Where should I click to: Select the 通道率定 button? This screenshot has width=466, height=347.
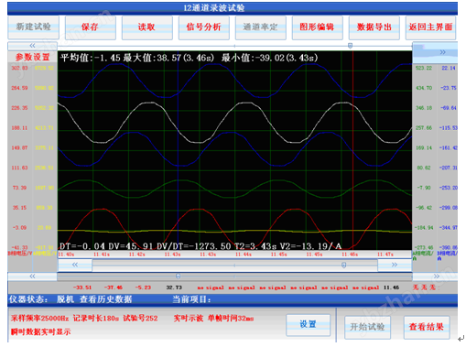tap(260, 27)
